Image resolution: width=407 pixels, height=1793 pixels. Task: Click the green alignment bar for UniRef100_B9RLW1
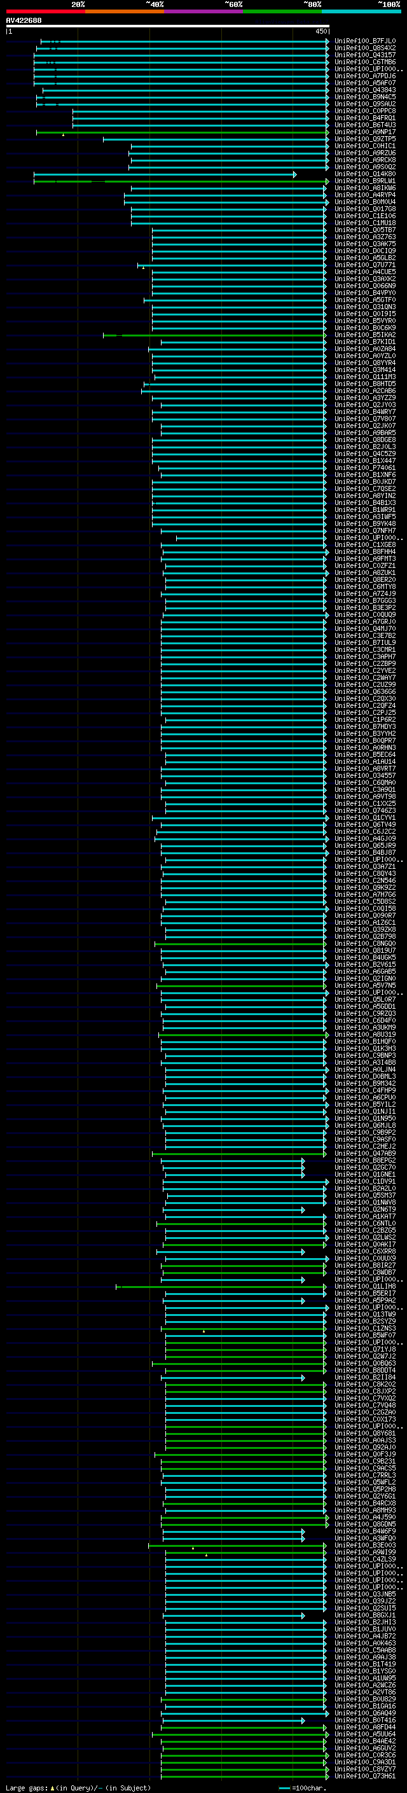click(181, 181)
